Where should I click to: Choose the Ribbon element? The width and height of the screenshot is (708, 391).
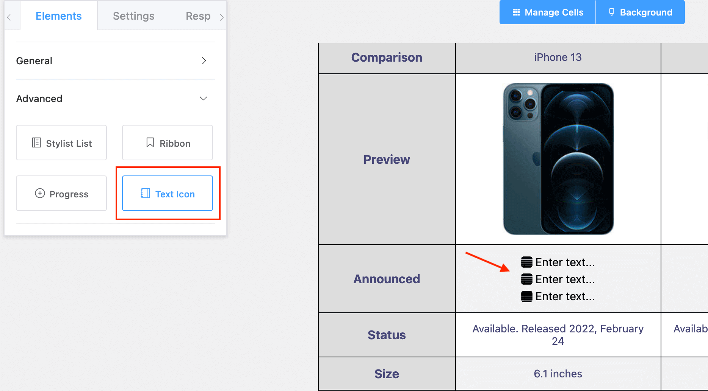tap(167, 143)
